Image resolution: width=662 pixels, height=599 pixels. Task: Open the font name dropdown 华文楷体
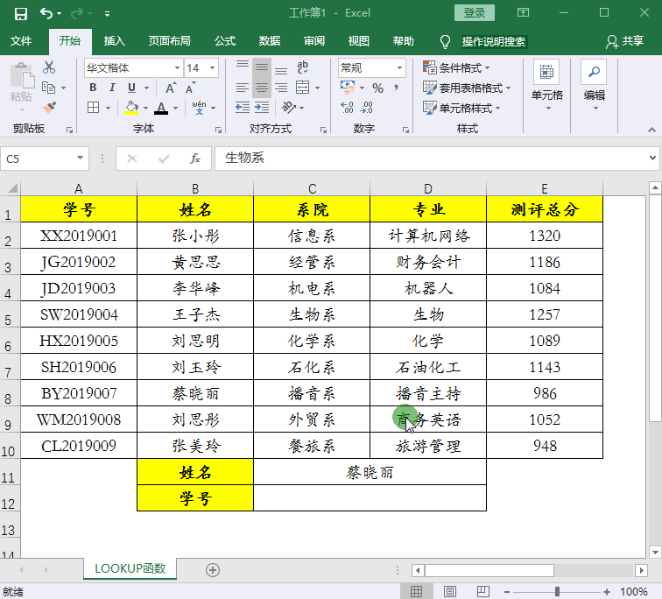[x=177, y=68]
